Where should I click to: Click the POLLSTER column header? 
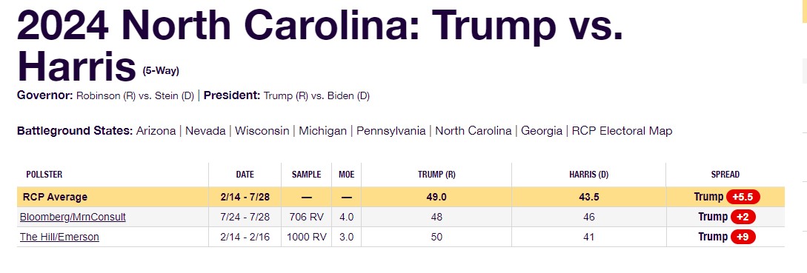tap(44, 175)
